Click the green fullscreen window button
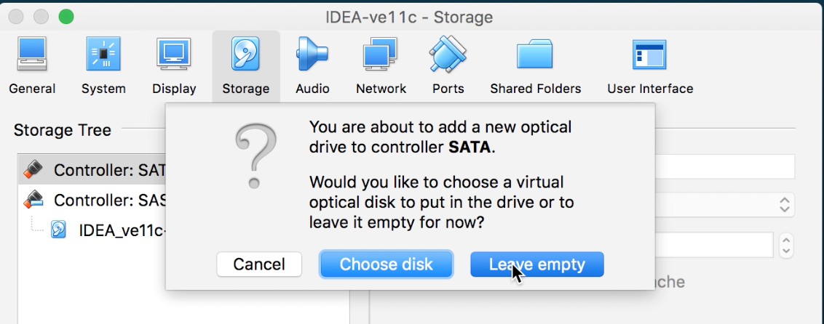Image resolution: width=824 pixels, height=324 pixels. [66, 16]
